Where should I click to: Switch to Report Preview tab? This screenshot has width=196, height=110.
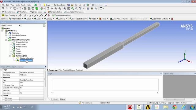tap(76, 70)
